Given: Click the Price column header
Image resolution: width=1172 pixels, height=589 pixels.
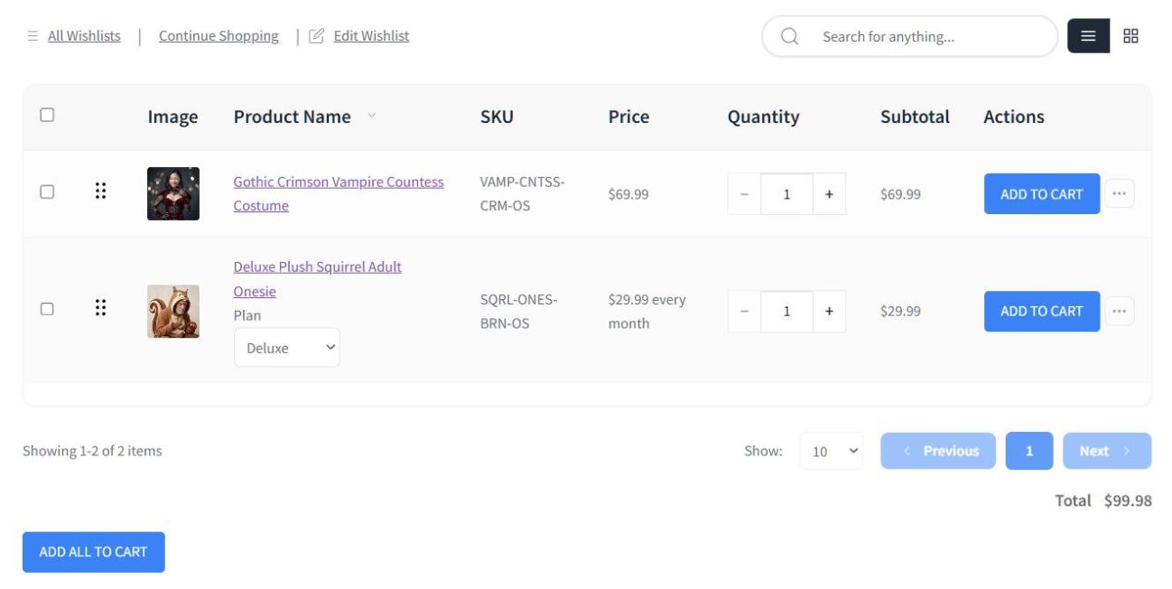Looking at the screenshot, I should coord(628,117).
